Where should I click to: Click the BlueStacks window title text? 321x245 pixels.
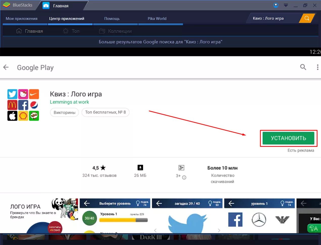pos(22,5)
